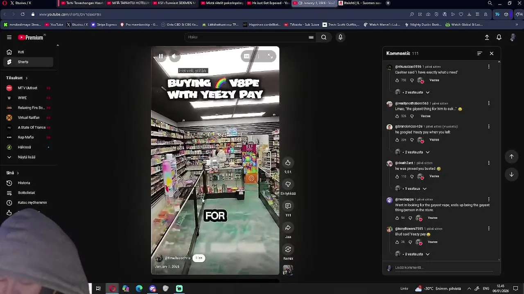This screenshot has height=294, width=524.
Task: Sort comments using the sort icon
Action: (479, 53)
